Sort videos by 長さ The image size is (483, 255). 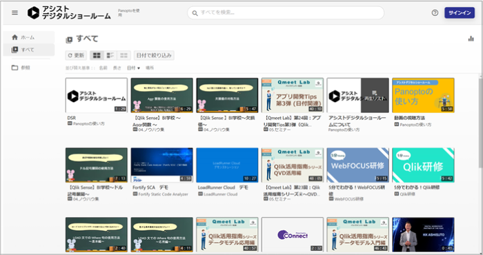point(117,68)
